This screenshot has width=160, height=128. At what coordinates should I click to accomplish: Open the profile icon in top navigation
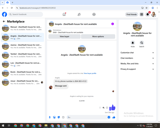94,14
